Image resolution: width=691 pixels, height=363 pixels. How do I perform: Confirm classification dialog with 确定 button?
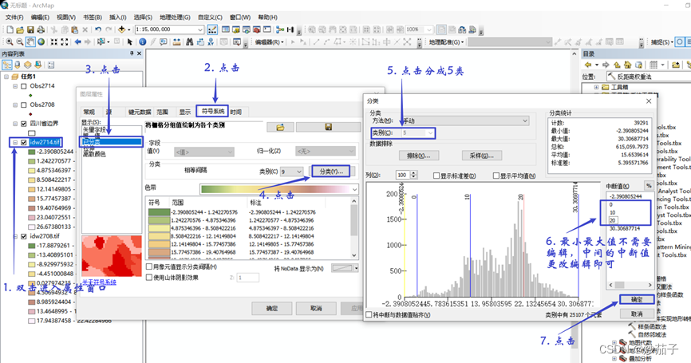pos(637,299)
